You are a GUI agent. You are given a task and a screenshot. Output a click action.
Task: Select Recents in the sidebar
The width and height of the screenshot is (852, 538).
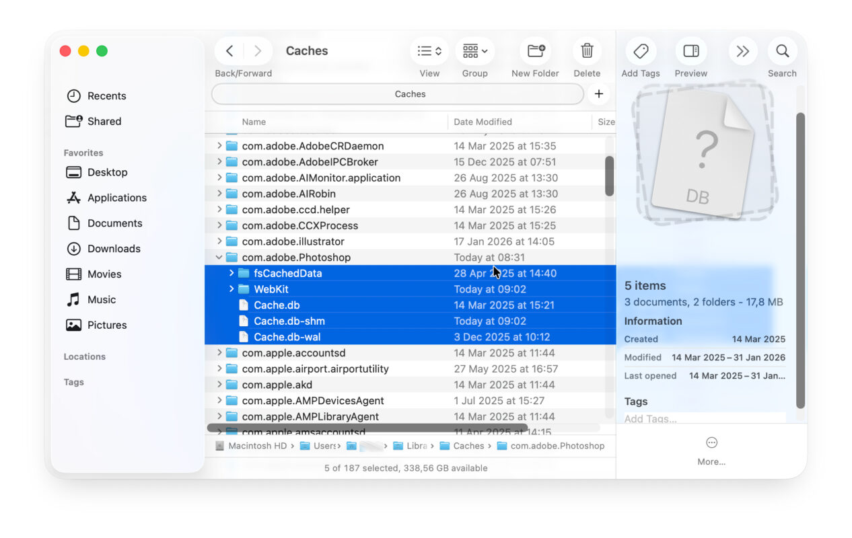[105, 95]
